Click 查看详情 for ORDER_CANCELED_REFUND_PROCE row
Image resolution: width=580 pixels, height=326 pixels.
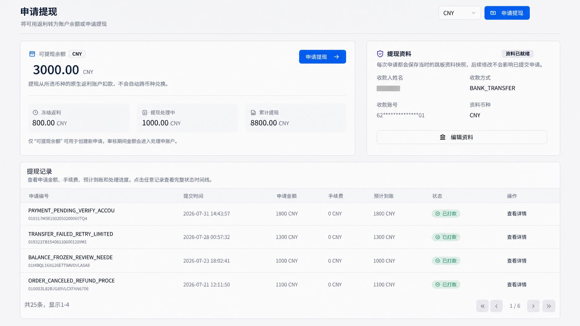tap(517, 285)
